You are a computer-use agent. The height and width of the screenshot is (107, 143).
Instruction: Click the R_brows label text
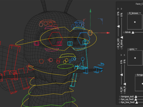coord(134,13)
